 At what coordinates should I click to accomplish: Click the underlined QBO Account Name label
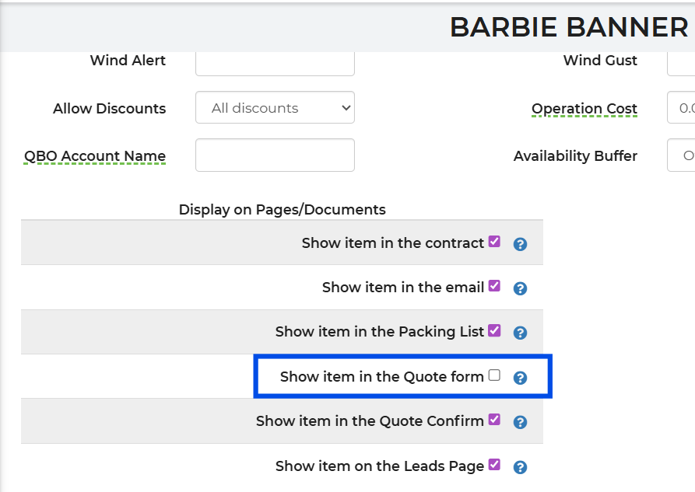[95, 156]
